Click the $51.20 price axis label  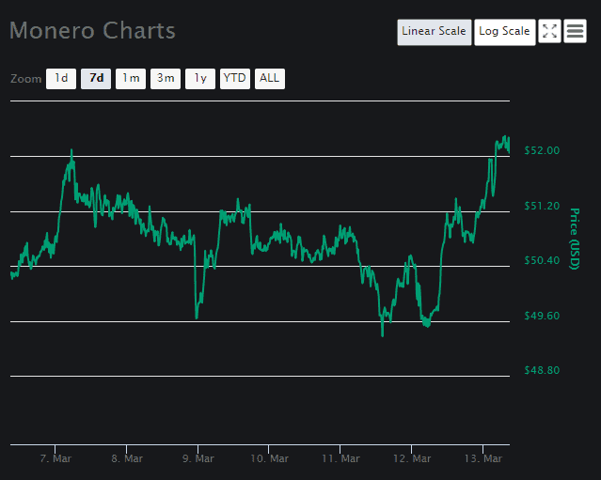(542, 206)
